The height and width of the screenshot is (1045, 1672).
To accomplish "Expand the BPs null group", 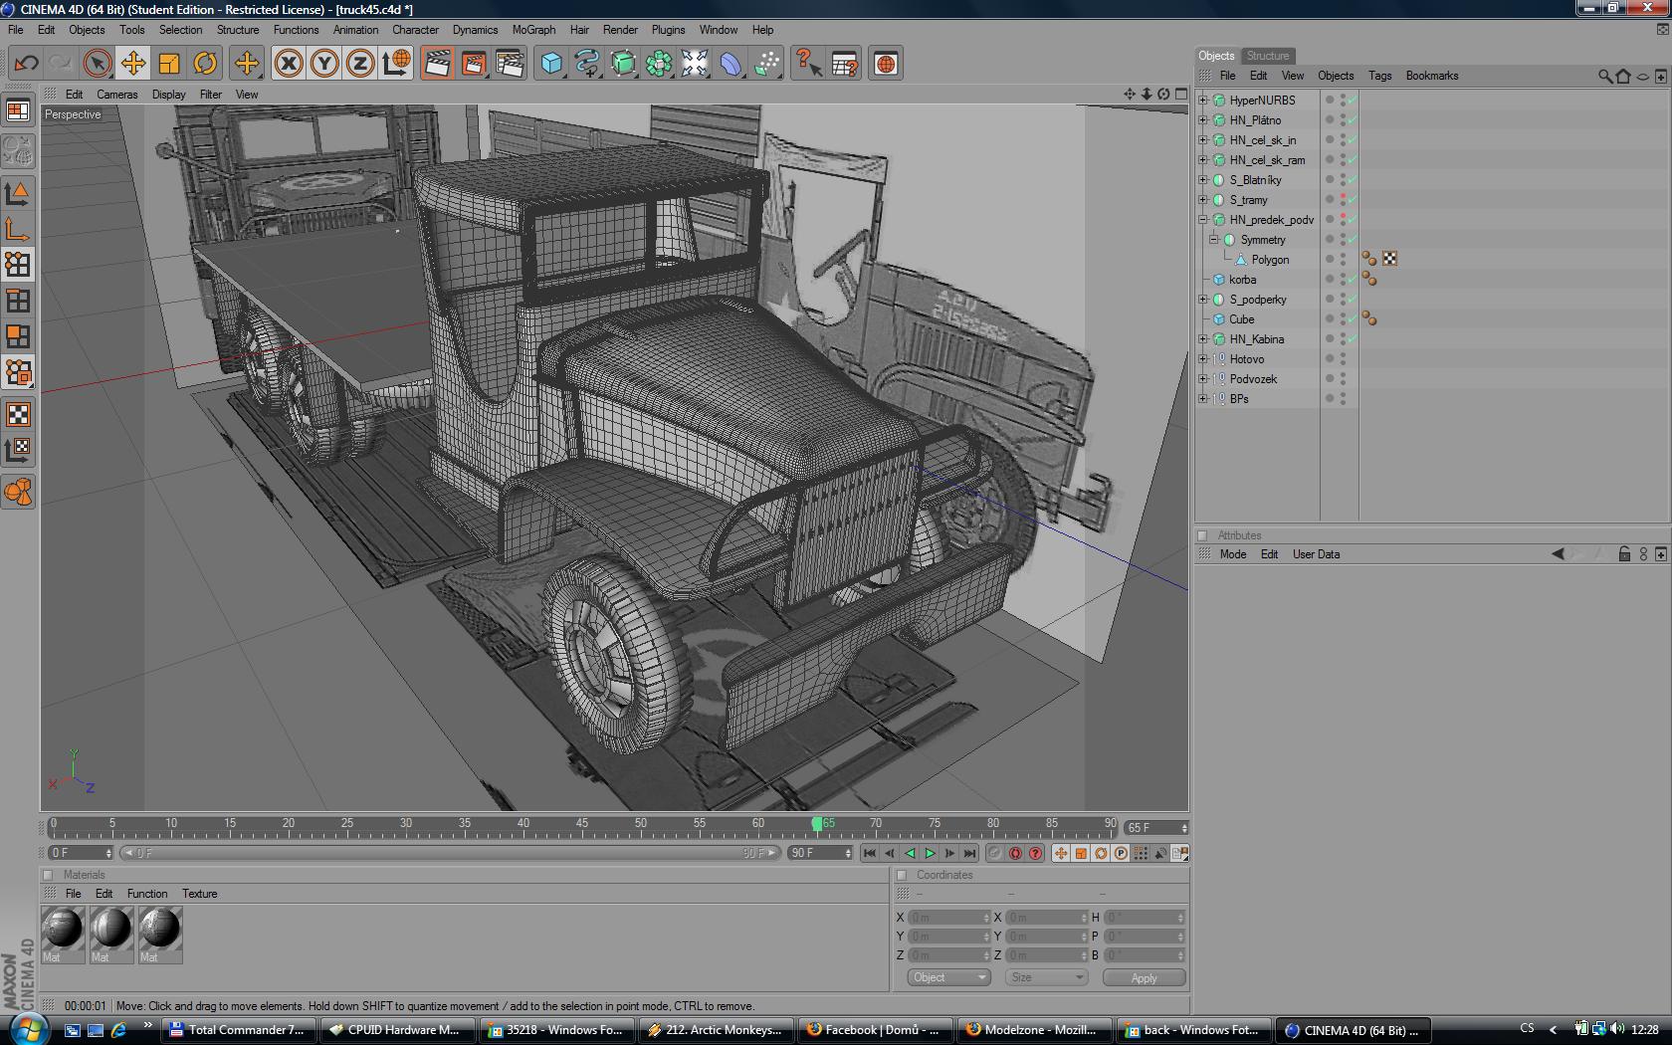I will click(x=1203, y=398).
